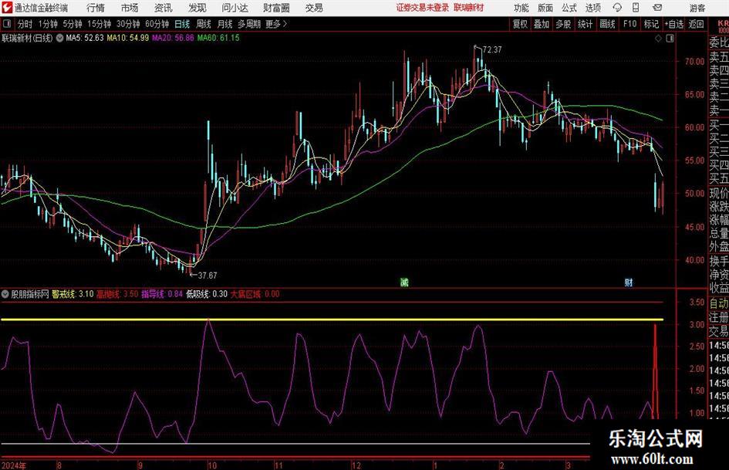Click the 画线 drawing tool button
Image resolution: width=729 pixels, height=470 pixels.
click(607, 24)
